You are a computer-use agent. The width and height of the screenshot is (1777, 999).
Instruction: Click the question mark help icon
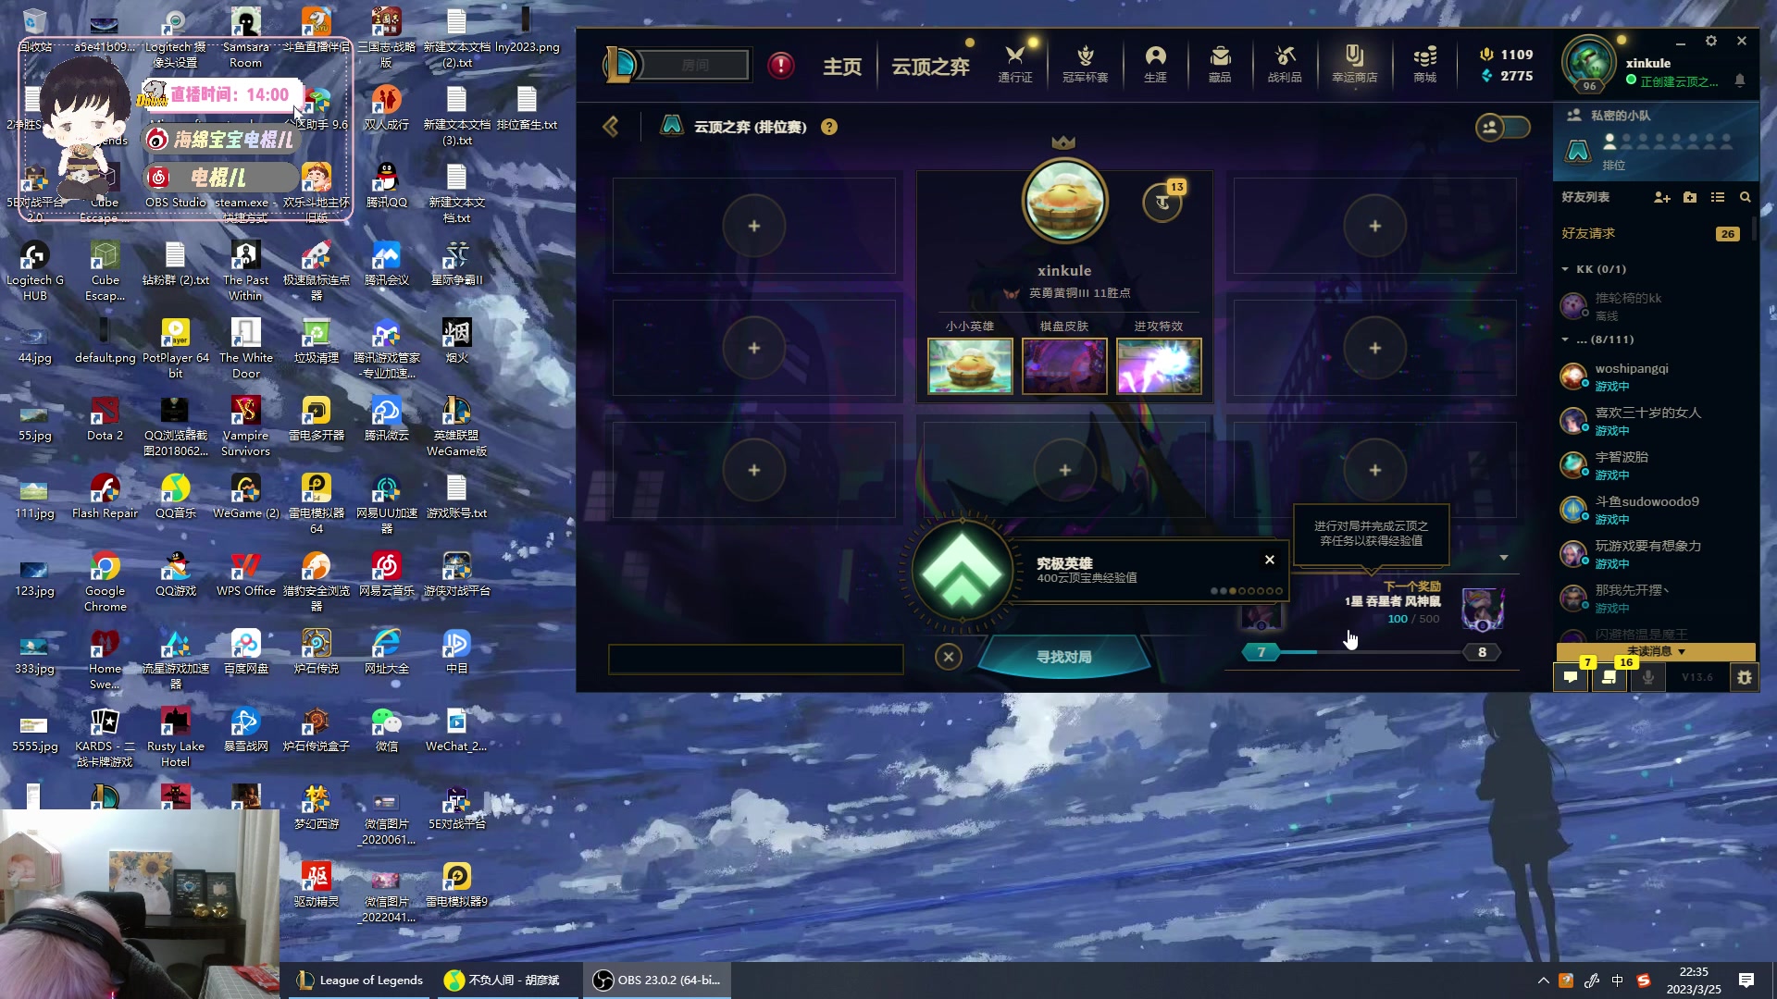[829, 127]
